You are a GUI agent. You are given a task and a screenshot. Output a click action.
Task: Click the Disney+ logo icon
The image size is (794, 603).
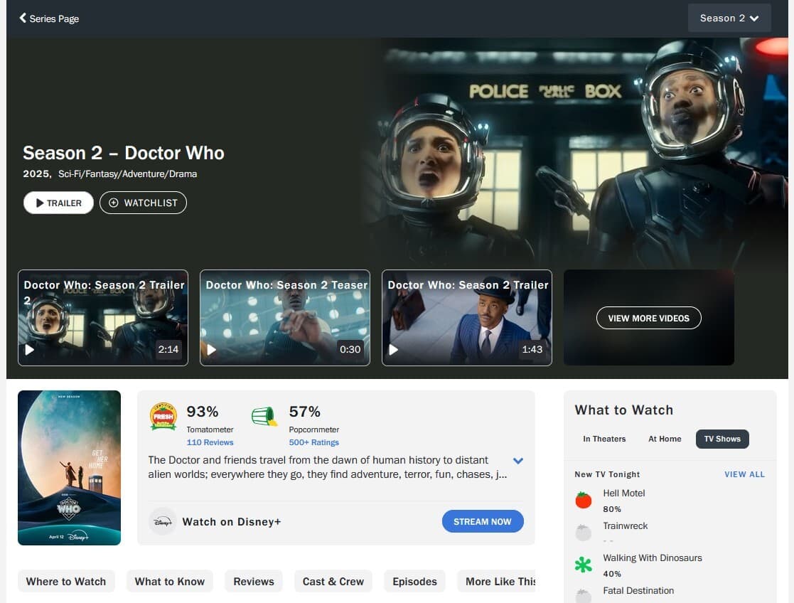click(x=163, y=521)
